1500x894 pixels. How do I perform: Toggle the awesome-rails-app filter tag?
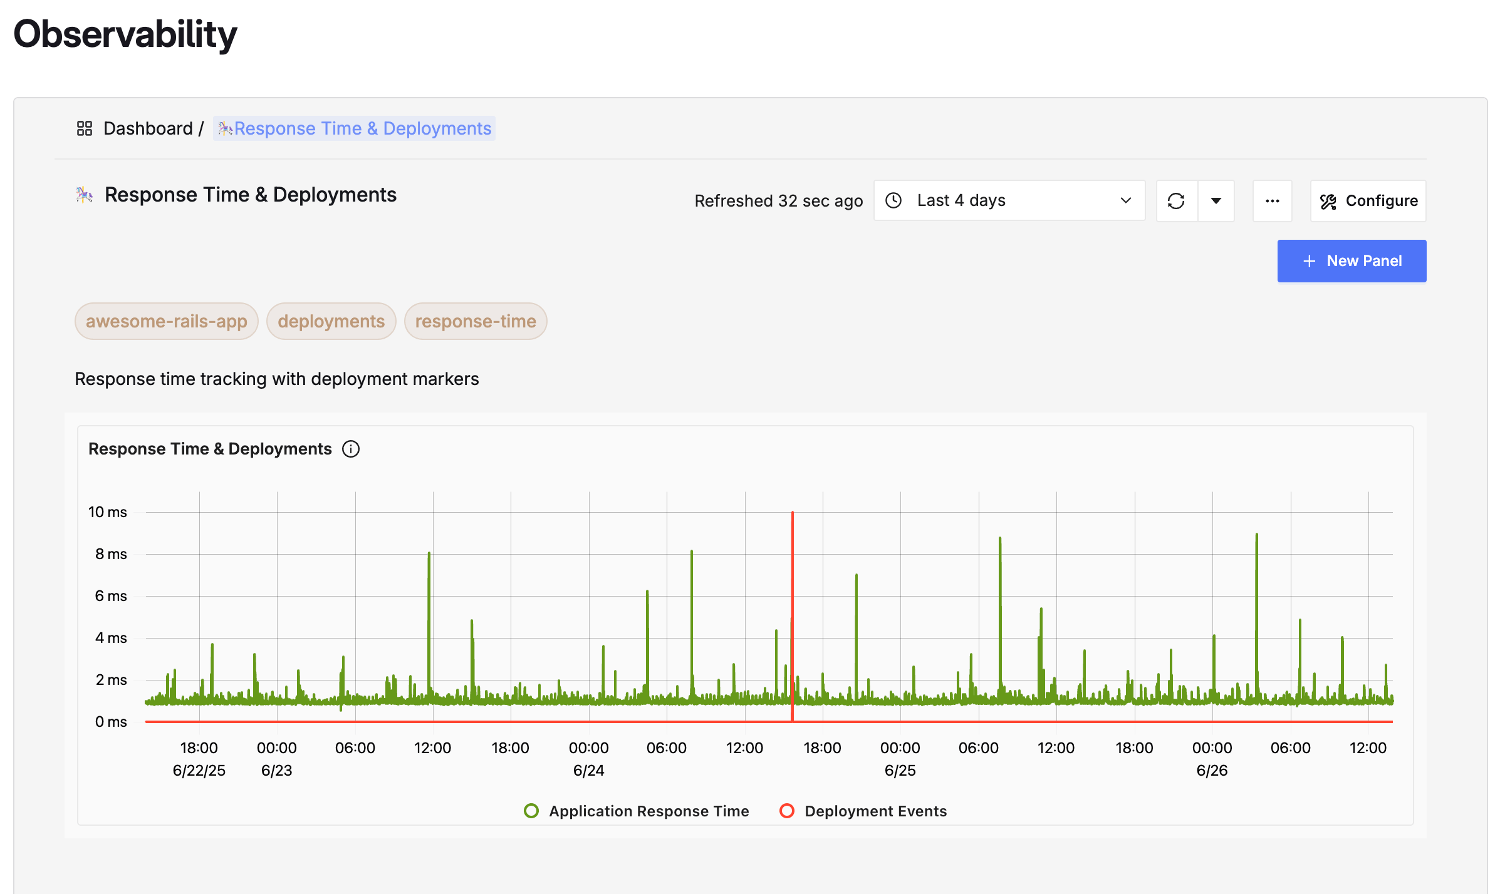[166, 321]
